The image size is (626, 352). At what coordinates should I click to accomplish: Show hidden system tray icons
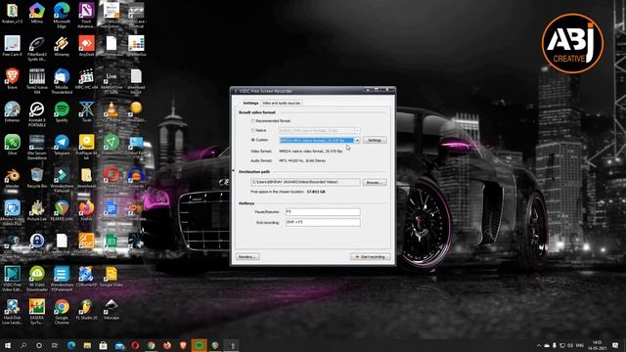pos(539,345)
